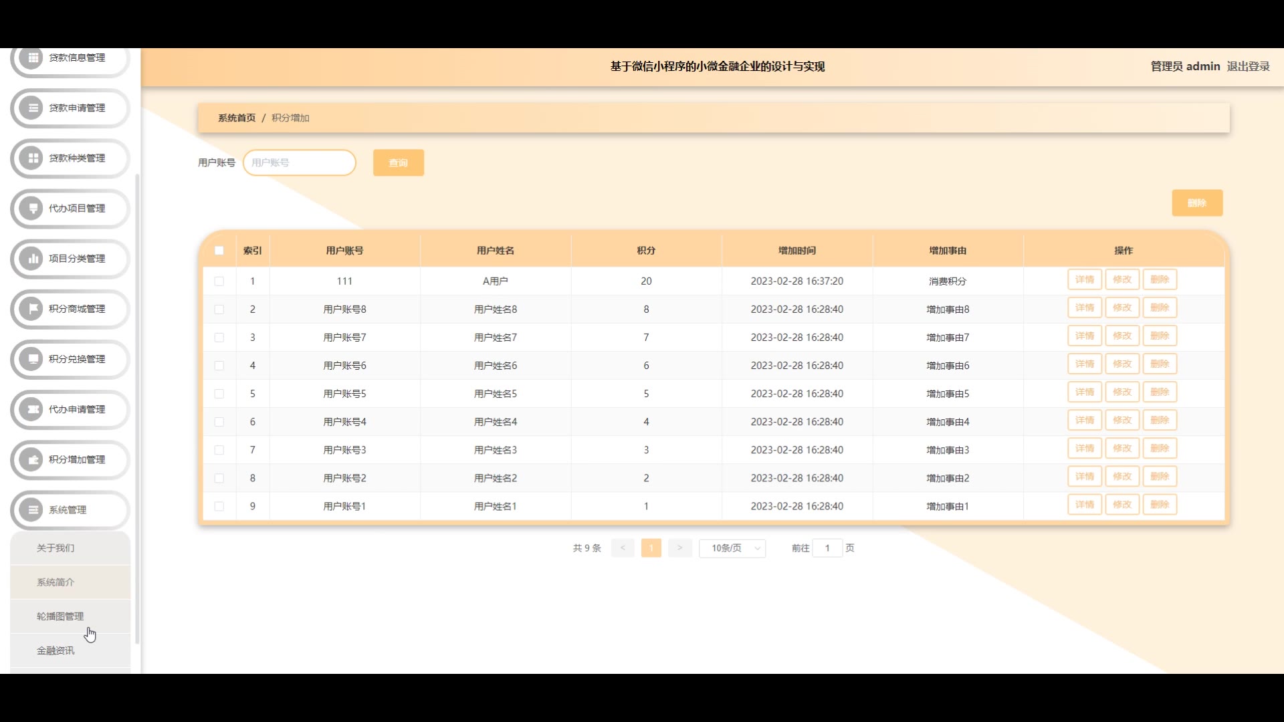Viewport: 1284px width, 722px height.
Task: Click the 代办申请管理 sidebar icon
Action: point(31,409)
